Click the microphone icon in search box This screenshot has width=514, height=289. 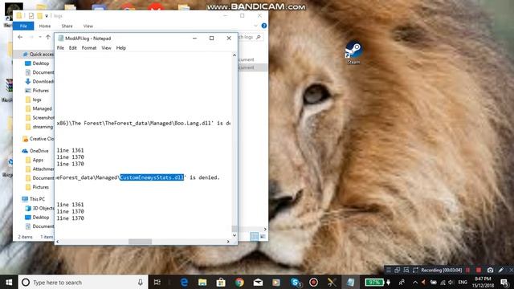(141, 282)
